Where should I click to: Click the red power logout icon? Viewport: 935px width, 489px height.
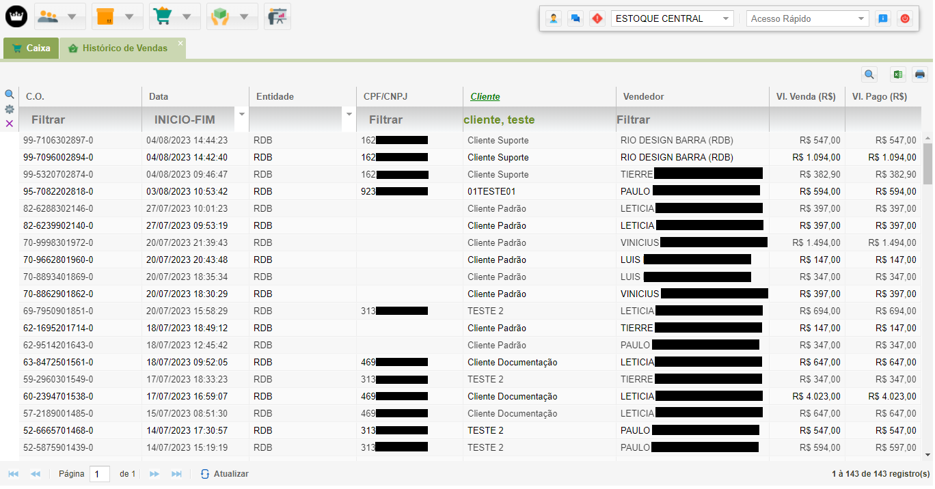click(x=905, y=19)
